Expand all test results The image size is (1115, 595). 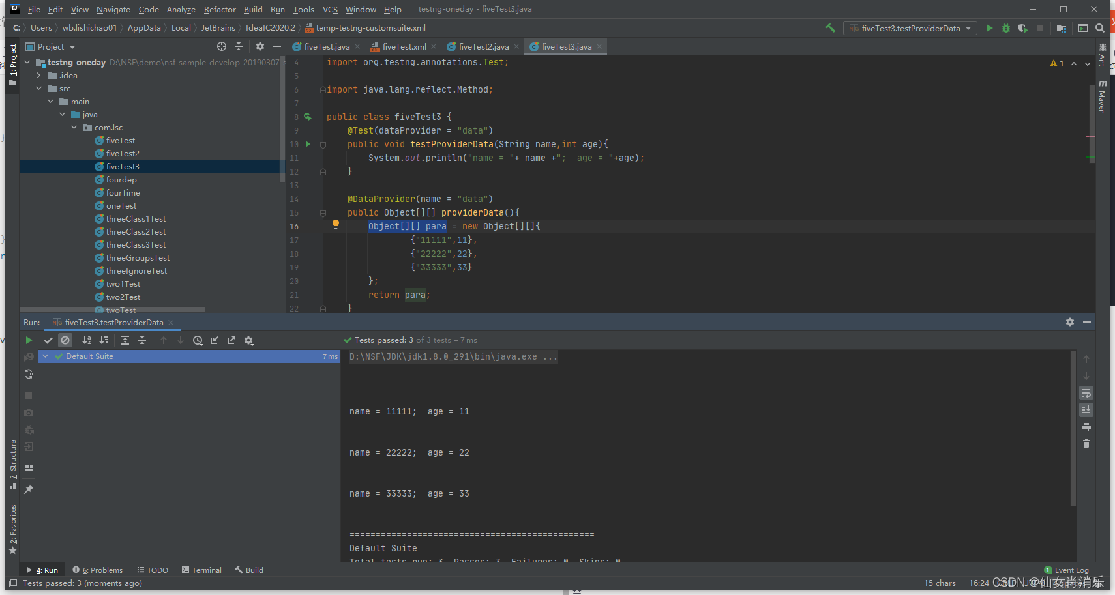[x=125, y=340]
